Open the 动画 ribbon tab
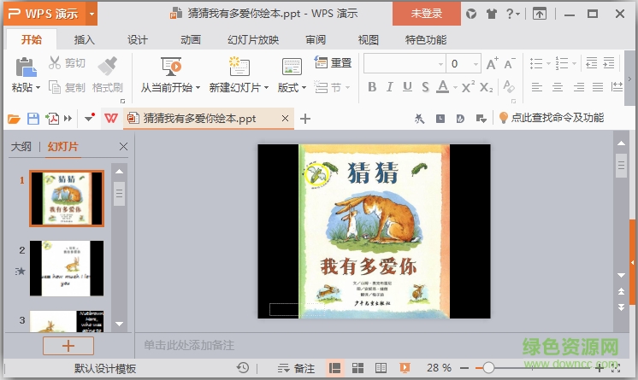Image resolution: width=638 pixels, height=380 pixels. 191,40
